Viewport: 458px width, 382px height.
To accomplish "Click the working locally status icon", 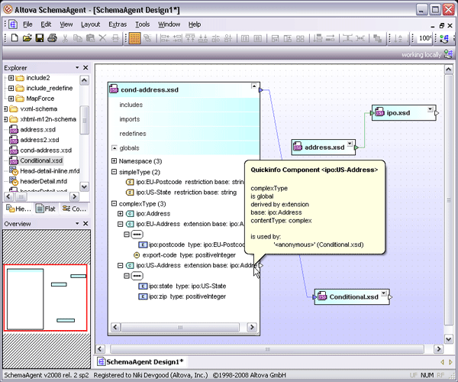I will pyautogui.click(x=448, y=54).
